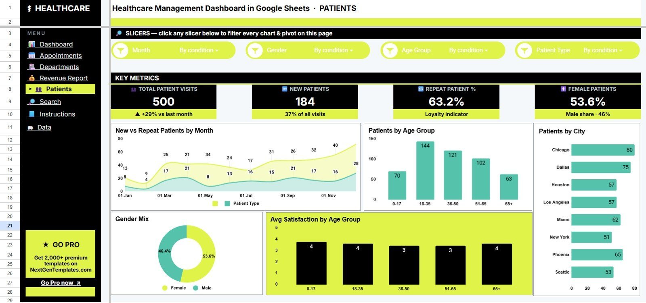Click the Gender slicer filter icon
Image resolution: width=646 pixels, height=303 pixels.
tap(255, 50)
